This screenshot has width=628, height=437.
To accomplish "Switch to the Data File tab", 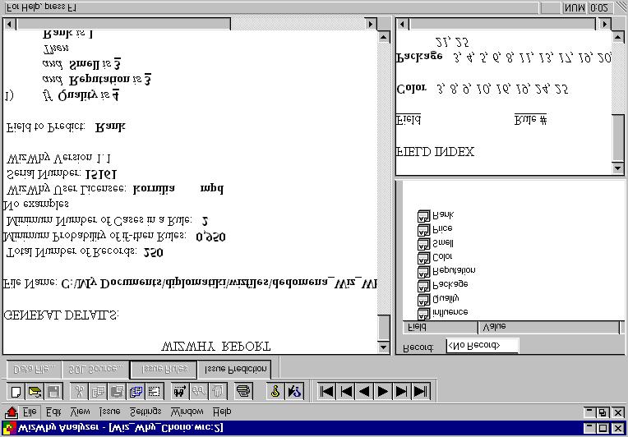I will pyautogui.click(x=34, y=370).
